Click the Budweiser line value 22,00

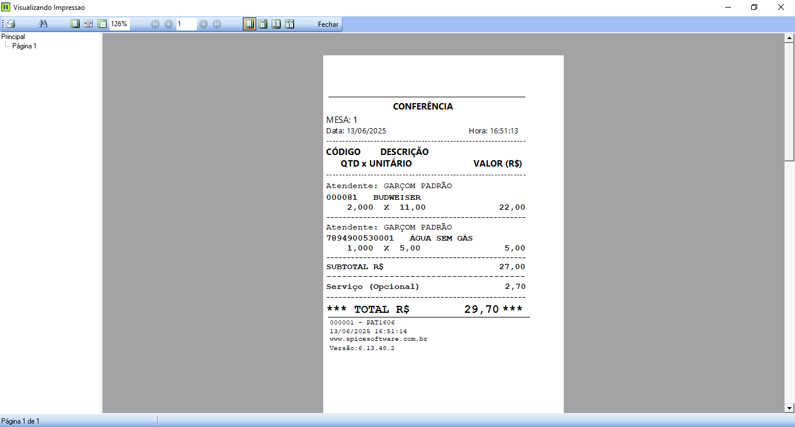click(x=512, y=207)
